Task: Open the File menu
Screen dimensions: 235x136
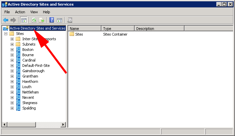Action: [7, 12]
